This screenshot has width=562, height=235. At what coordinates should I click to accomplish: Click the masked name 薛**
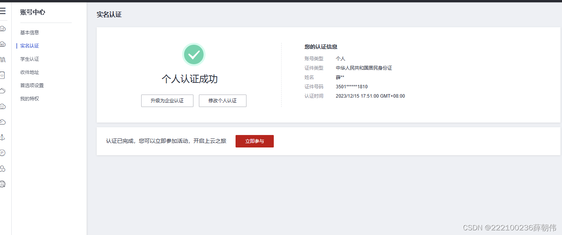click(x=340, y=77)
